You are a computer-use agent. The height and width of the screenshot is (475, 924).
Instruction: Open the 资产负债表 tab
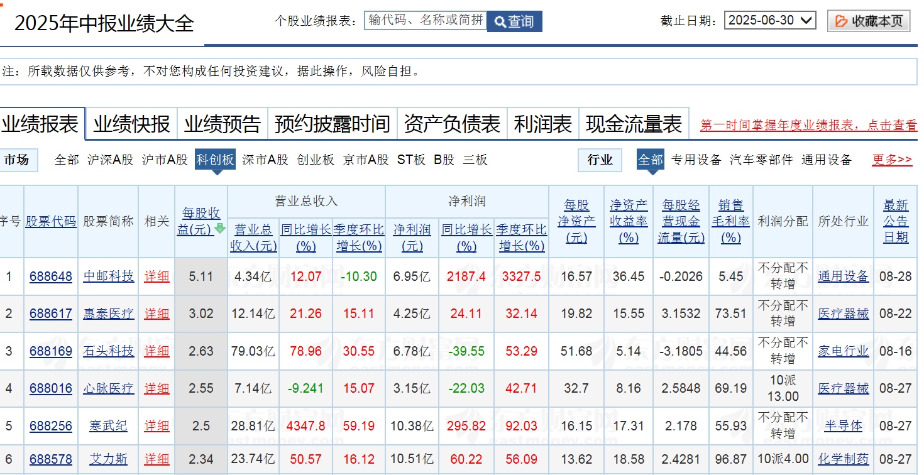pos(453,124)
